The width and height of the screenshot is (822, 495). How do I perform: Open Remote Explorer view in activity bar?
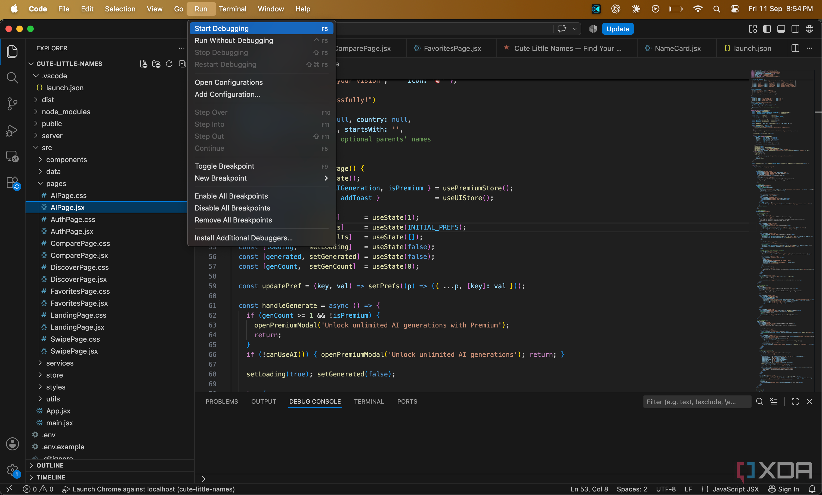12,156
